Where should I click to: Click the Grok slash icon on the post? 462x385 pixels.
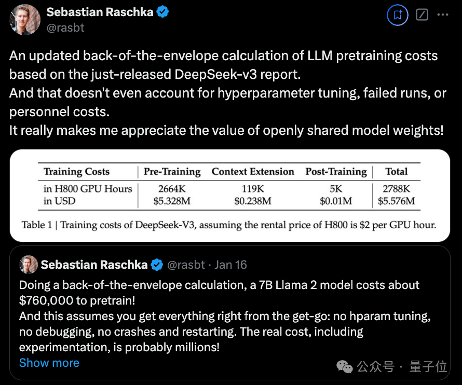pyautogui.click(x=420, y=15)
